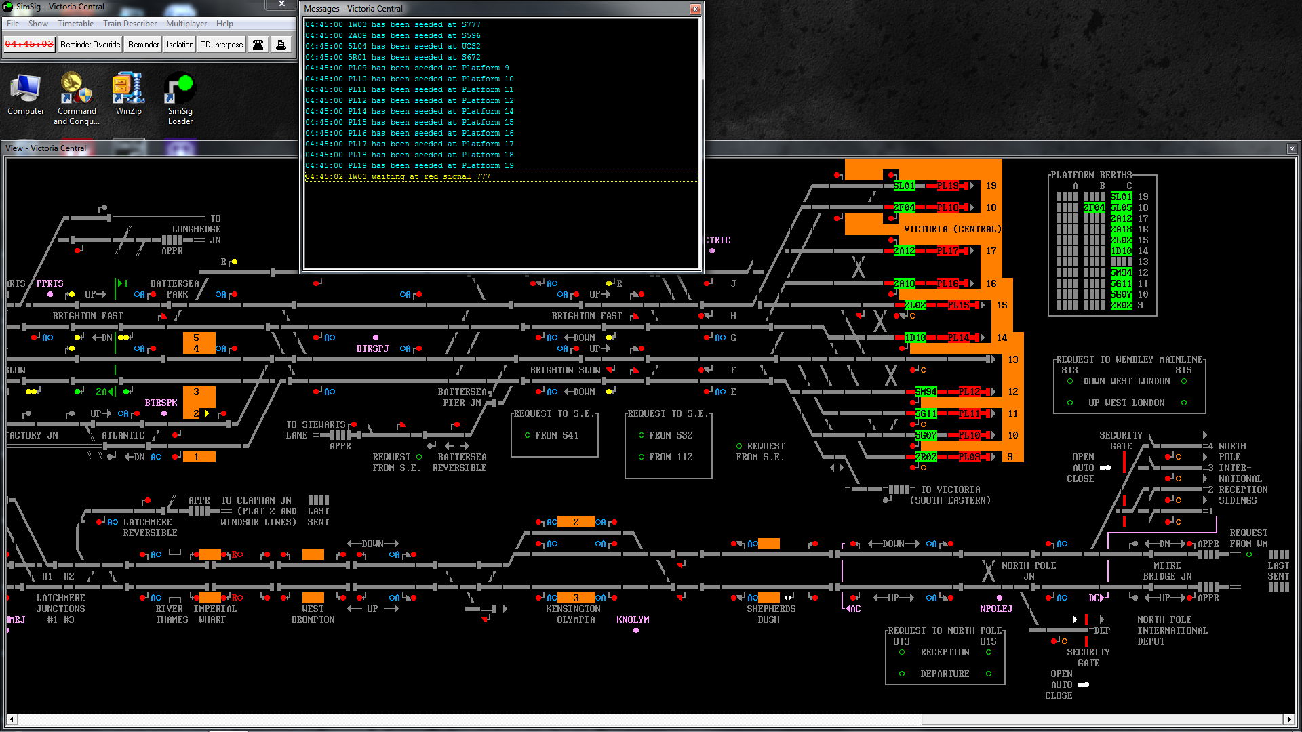Screen dimensions: 1302x732
Task: Click the magenta PPRTS point marker dot
Action: (50, 294)
